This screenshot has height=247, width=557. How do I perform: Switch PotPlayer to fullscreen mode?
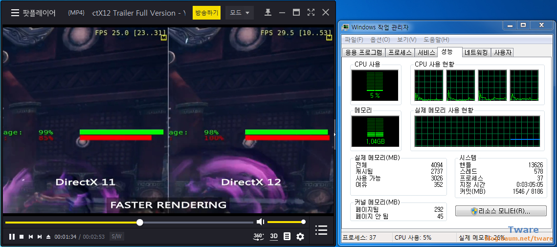coord(311,12)
